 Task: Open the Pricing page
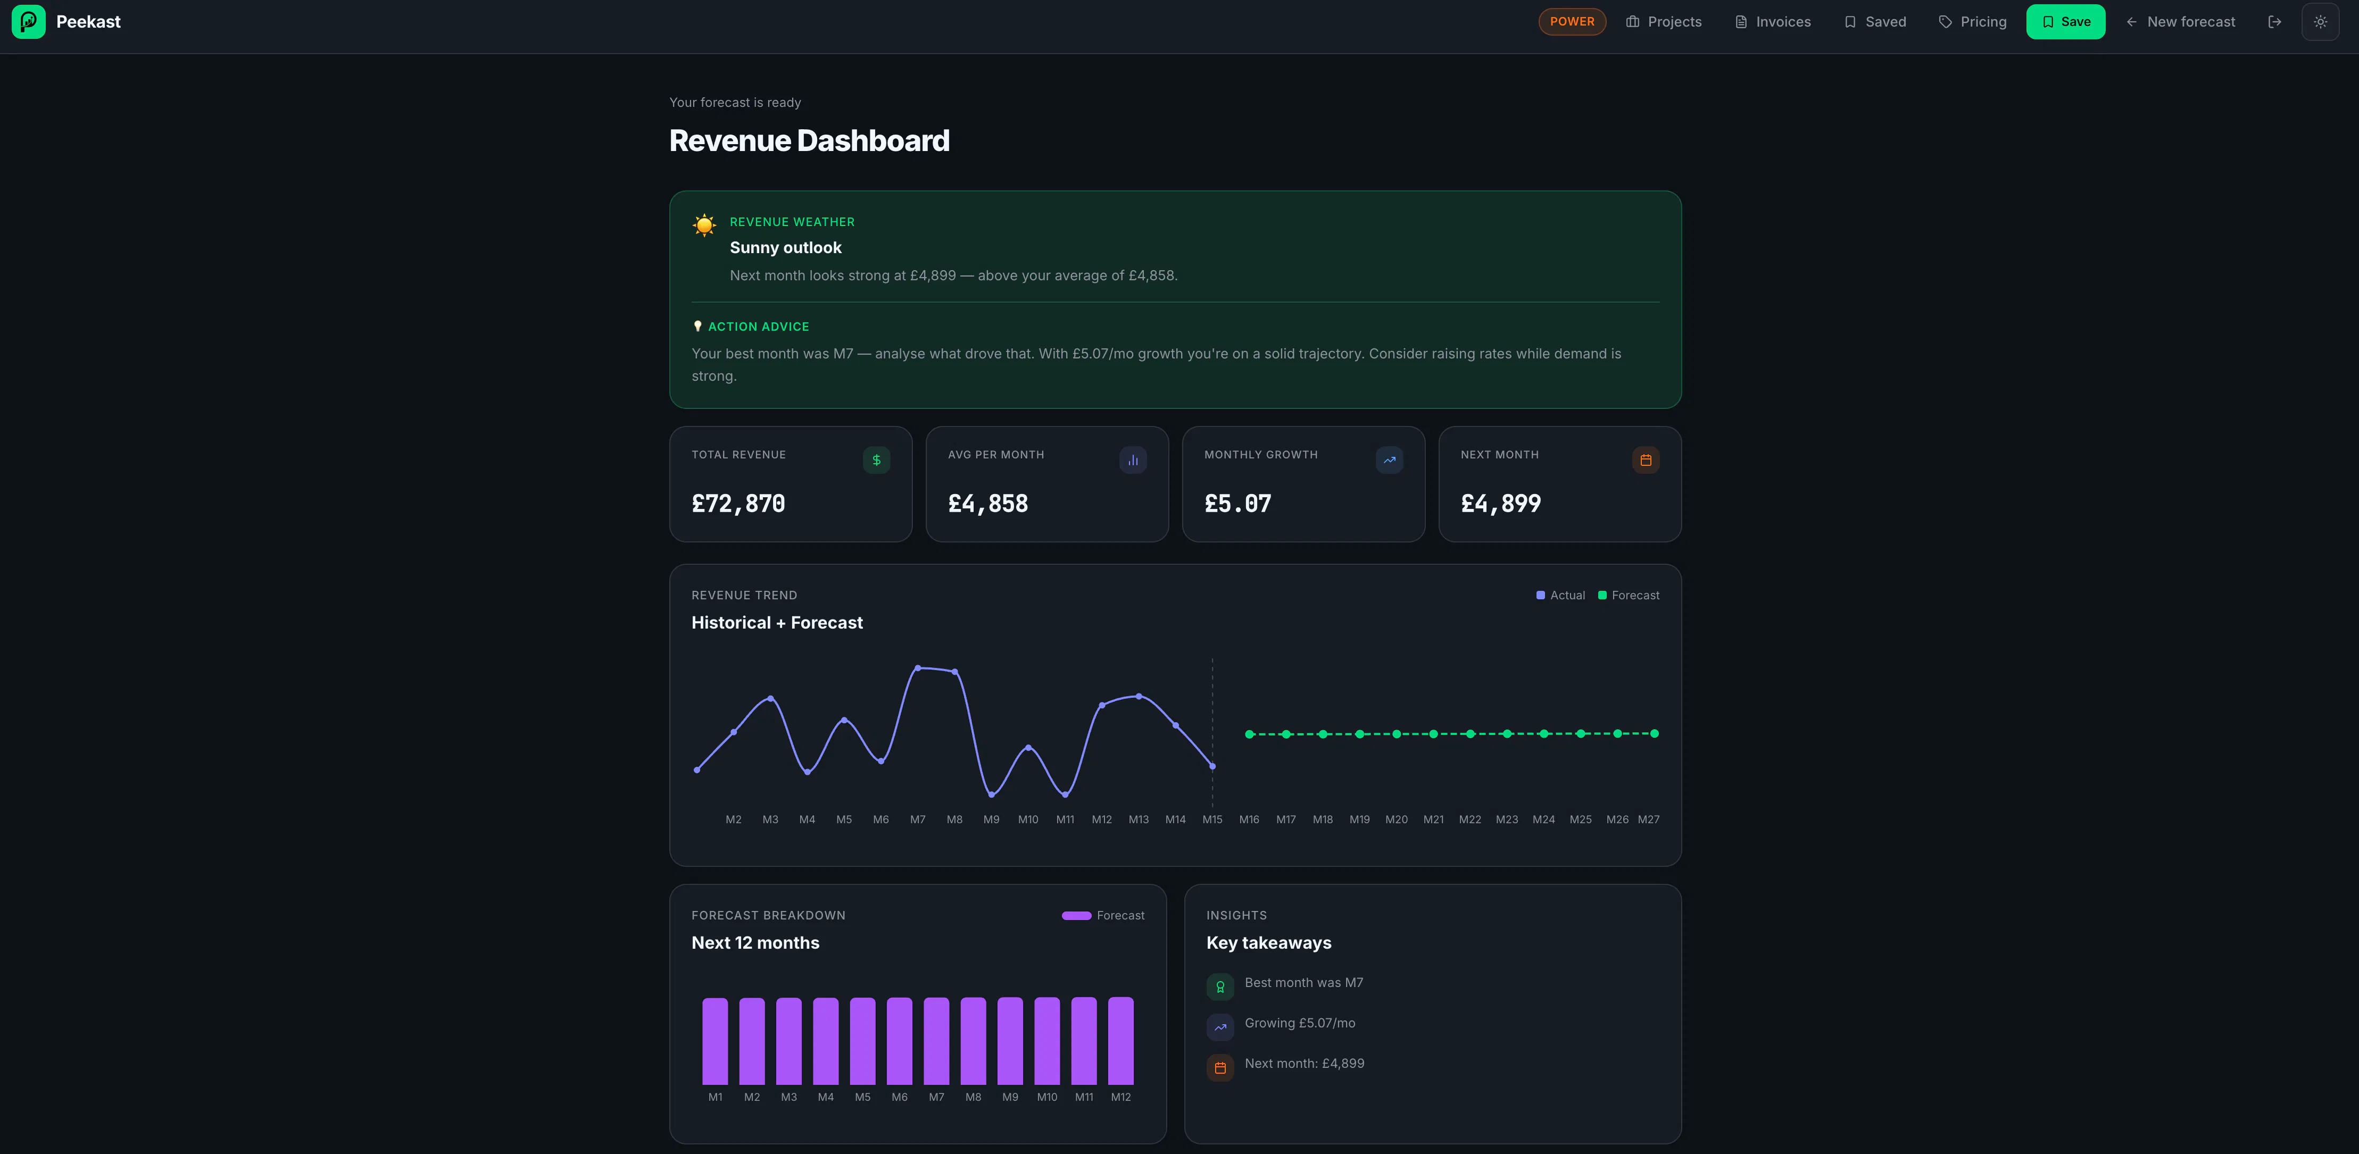tap(1973, 22)
